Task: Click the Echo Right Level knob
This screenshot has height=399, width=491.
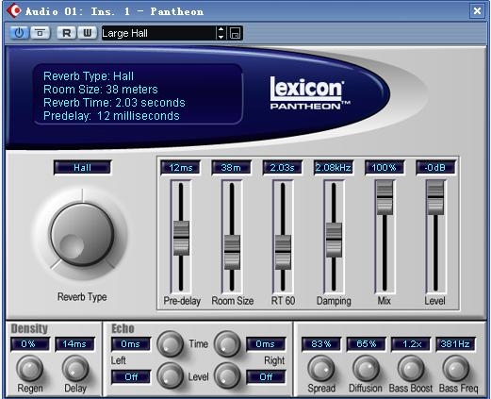Action: tap(227, 375)
